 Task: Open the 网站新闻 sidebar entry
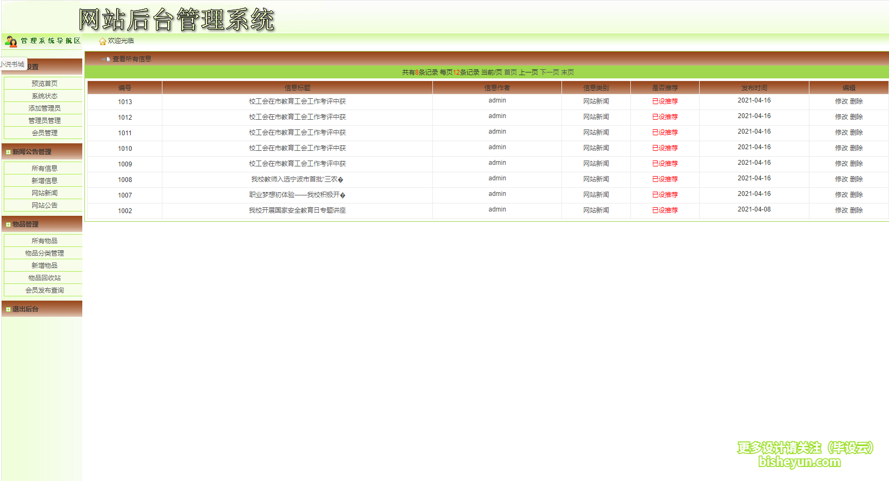coord(44,193)
